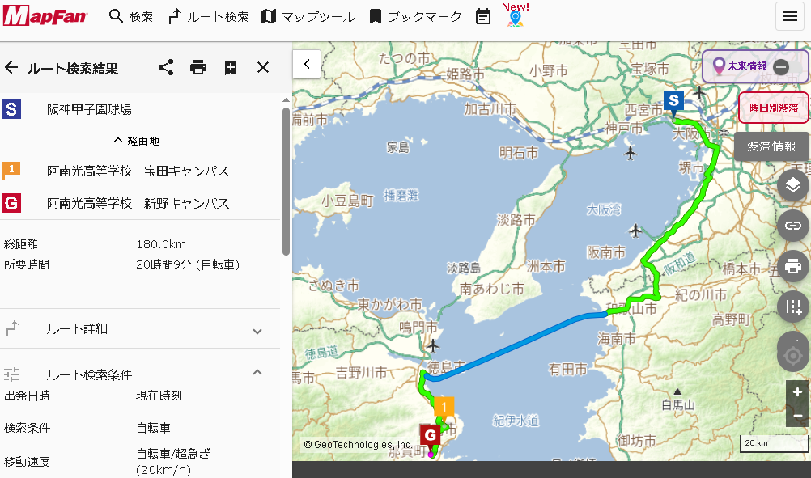Toggle the 曜日別渋滞 overlay

[773, 107]
